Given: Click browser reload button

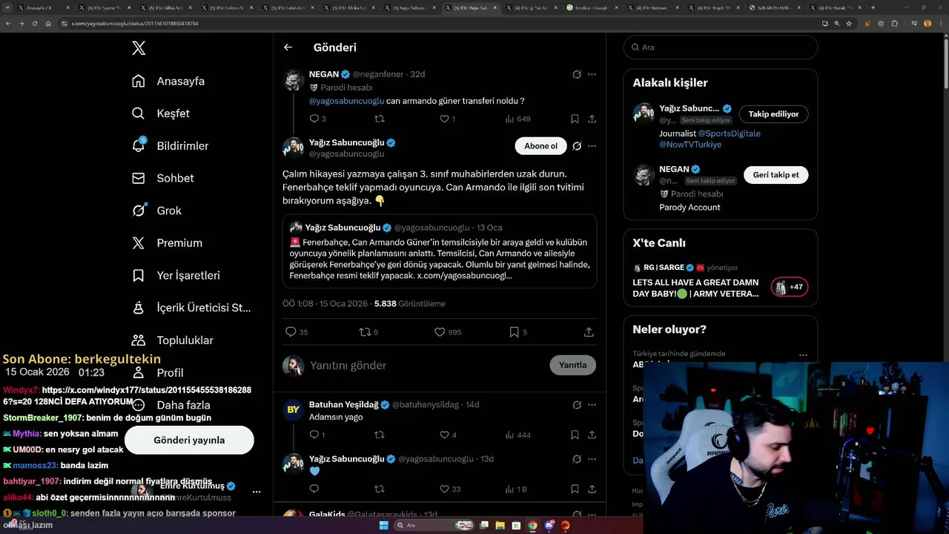Looking at the screenshot, I should coord(34,24).
